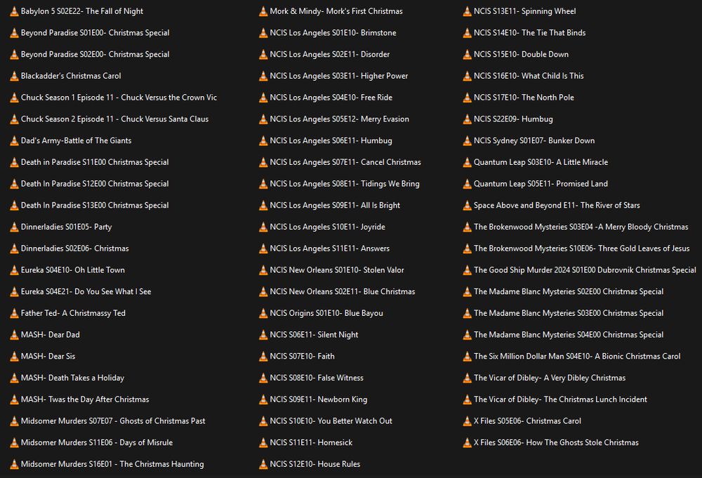The width and height of the screenshot is (702, 478).
Task: Select "NCIS S17E10- The North Pole"
Action: [524, 98]
